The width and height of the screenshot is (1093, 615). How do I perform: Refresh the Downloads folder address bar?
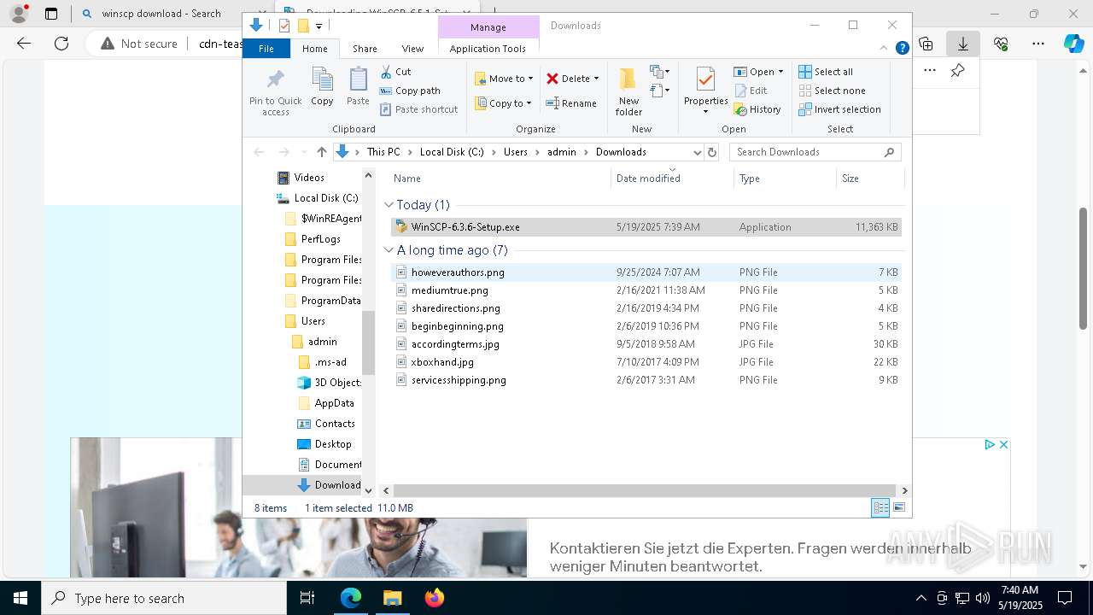712,152
